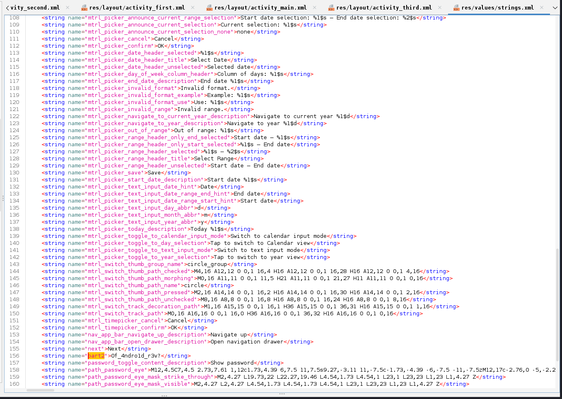Viewport: 562px width, 399px height.
Task: Click the strings.xml tab file icon
Action: click(x=456, y=8)
